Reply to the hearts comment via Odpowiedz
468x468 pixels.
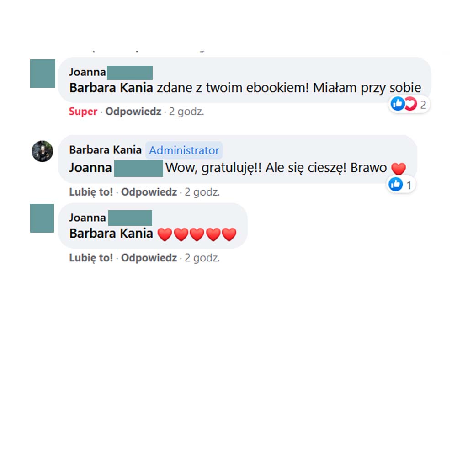149,258
